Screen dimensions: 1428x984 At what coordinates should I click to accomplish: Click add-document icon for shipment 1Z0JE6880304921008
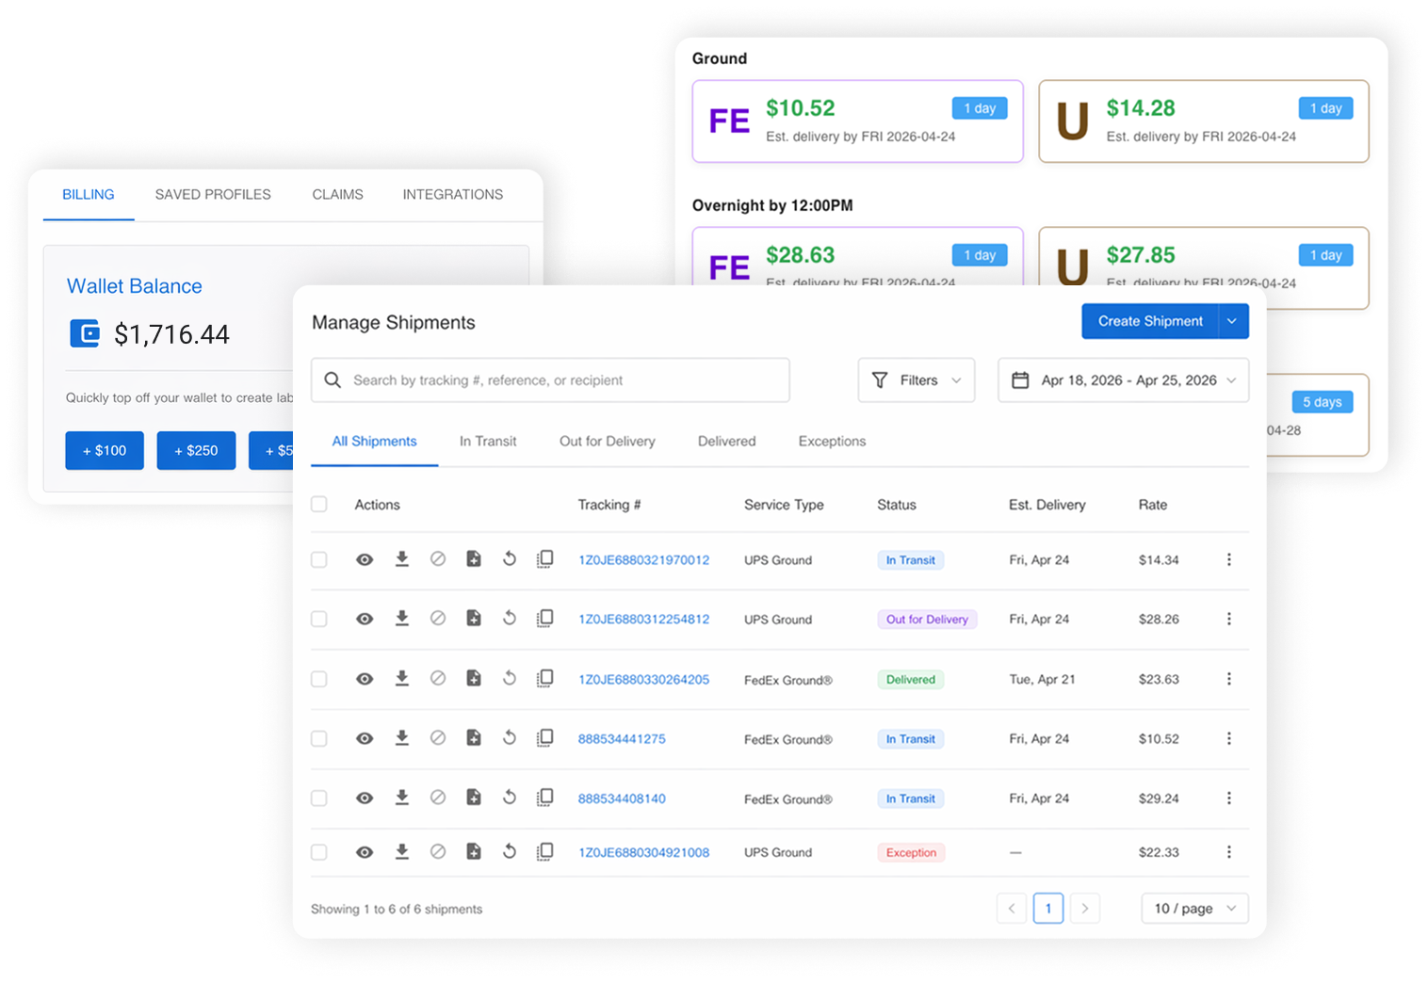pos(474,851)
